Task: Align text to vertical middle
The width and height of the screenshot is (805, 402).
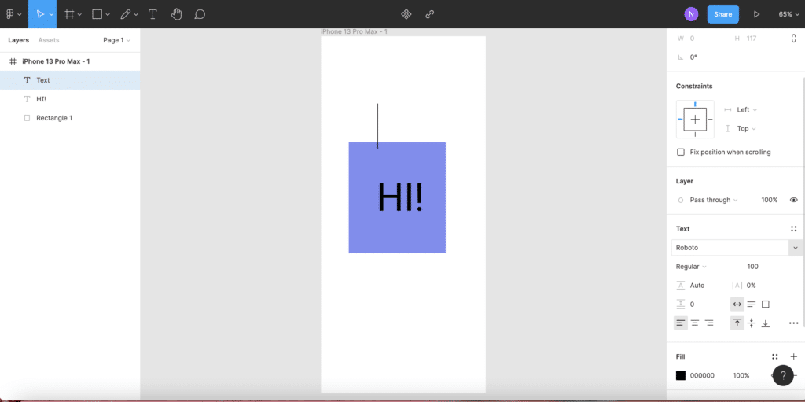Action: tap(751, 323)
